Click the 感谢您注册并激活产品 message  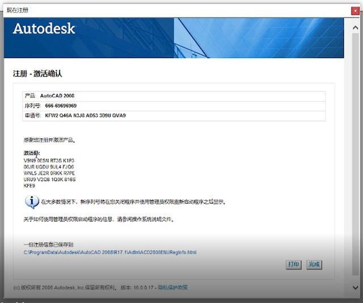coord(49,140)
